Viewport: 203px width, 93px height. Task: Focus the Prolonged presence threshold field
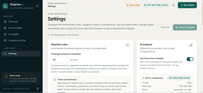(60, 60)
